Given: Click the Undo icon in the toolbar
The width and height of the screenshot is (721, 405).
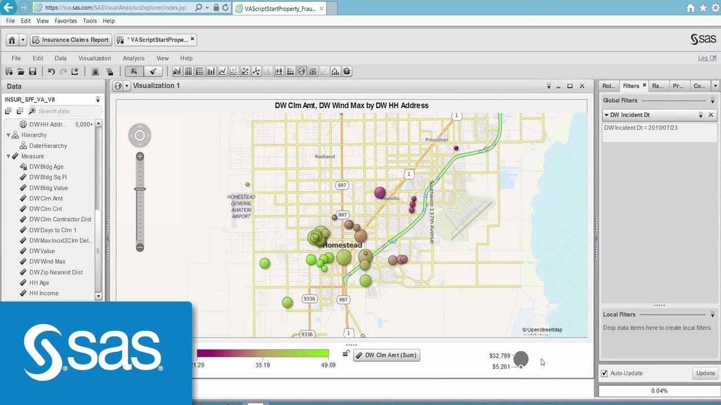Looking at the screenshot, I should click(51, 71).
